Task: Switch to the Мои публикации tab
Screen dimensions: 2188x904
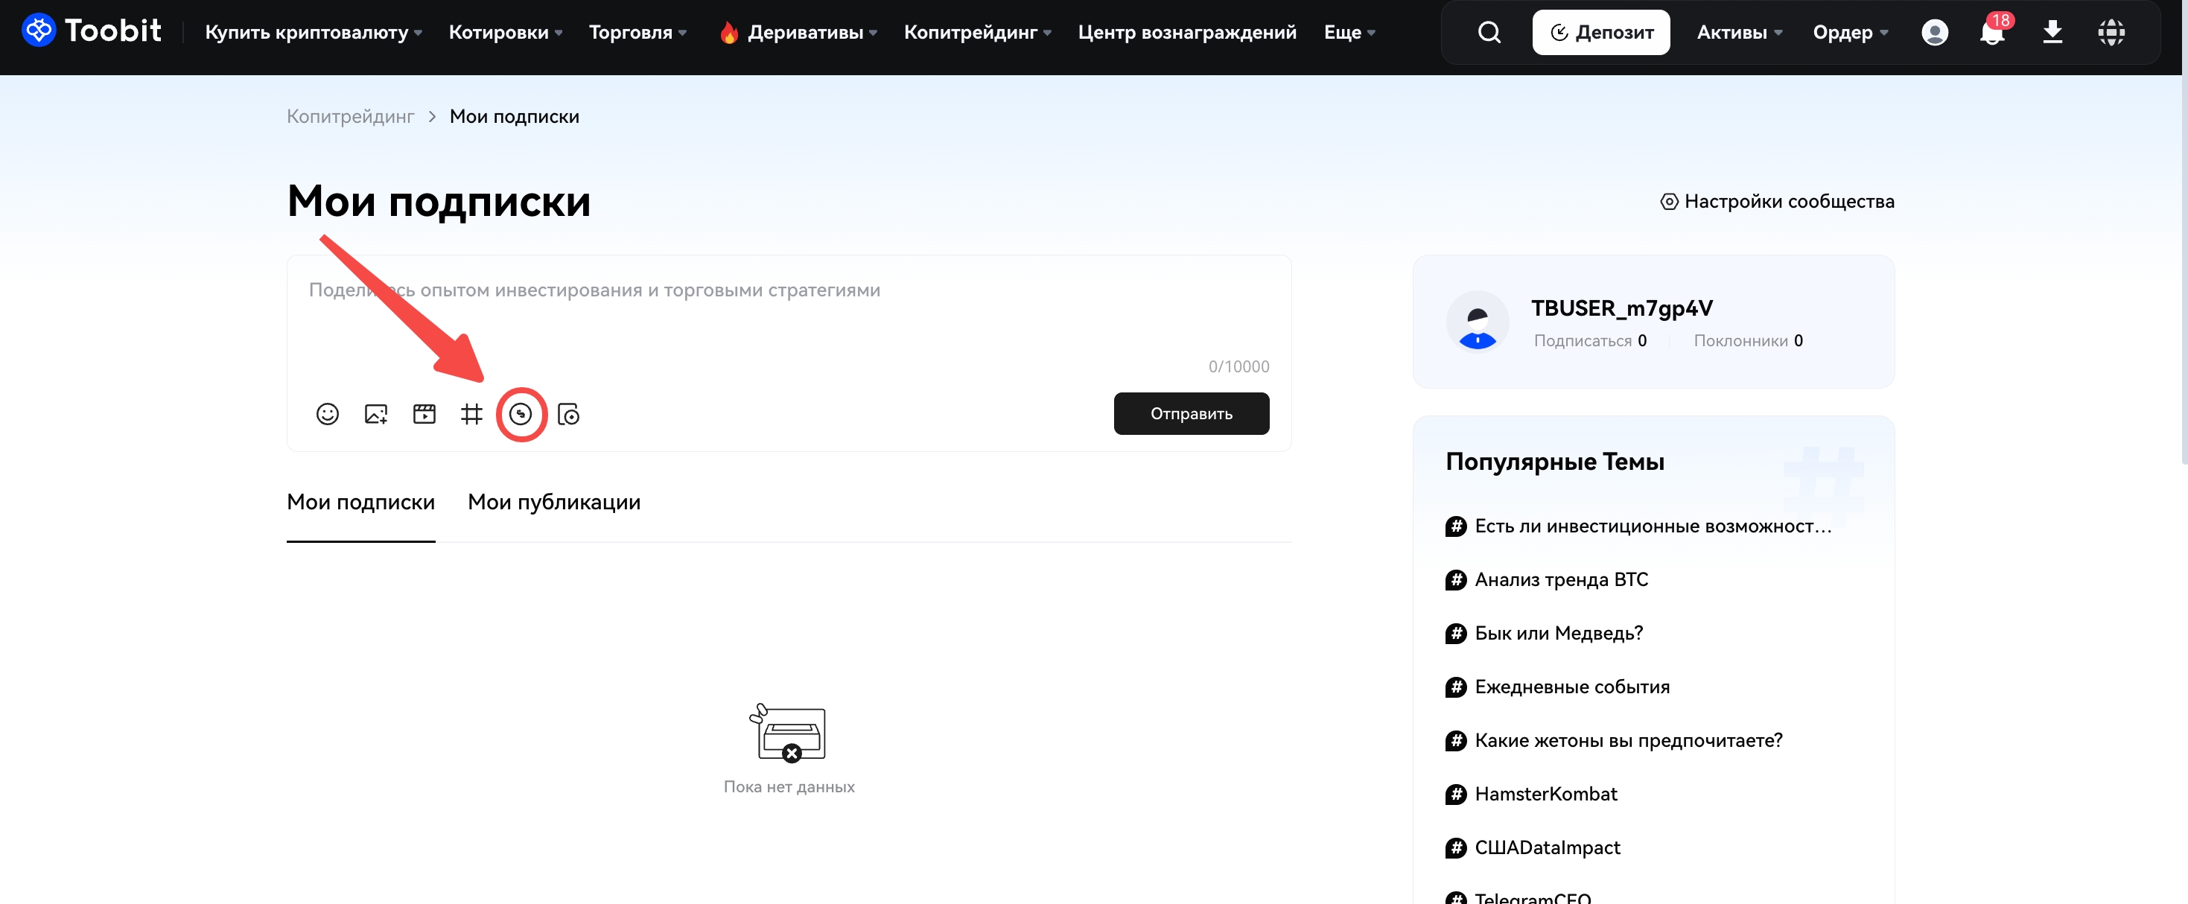Action: coord(554,502)
